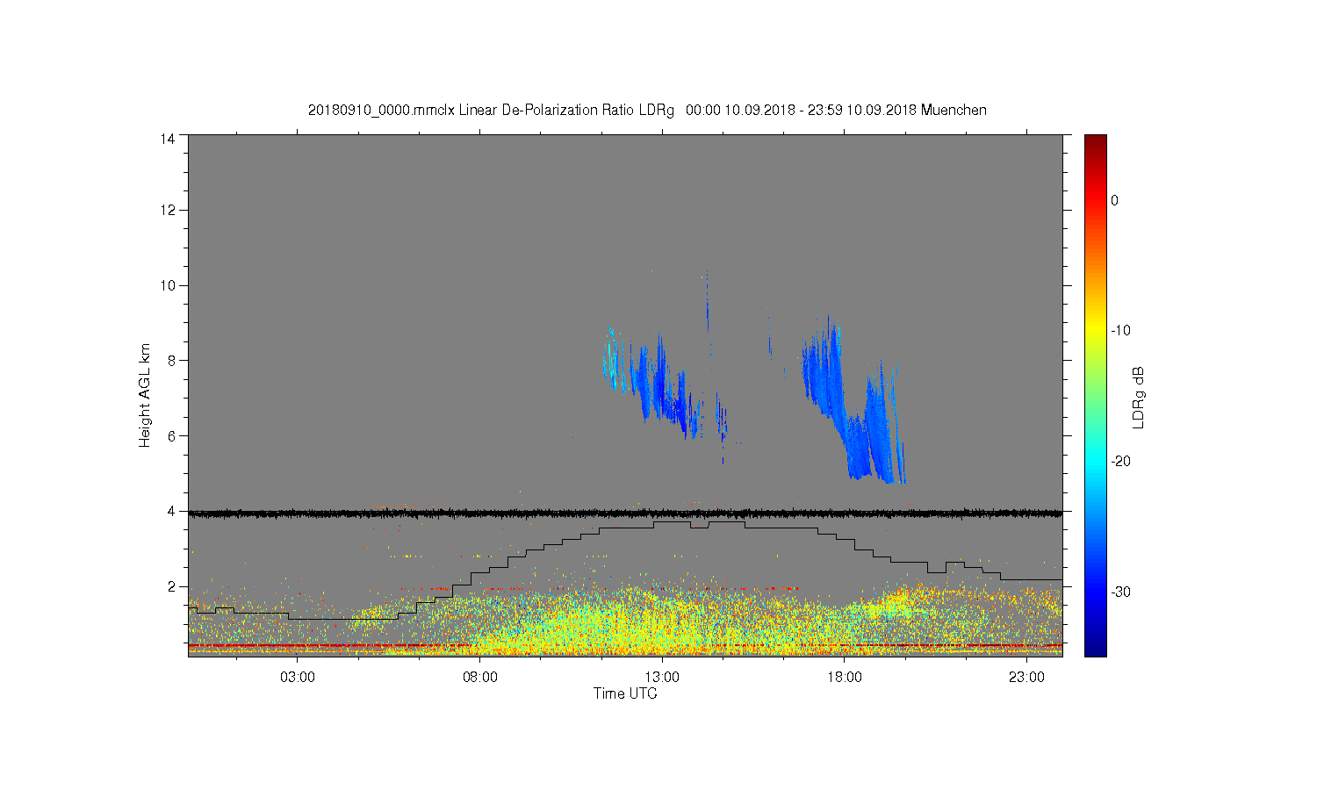This screenshot has height=790, width=1317.
Task: Click the LDRg color scale bar
Action: [x=1096, y=395]
